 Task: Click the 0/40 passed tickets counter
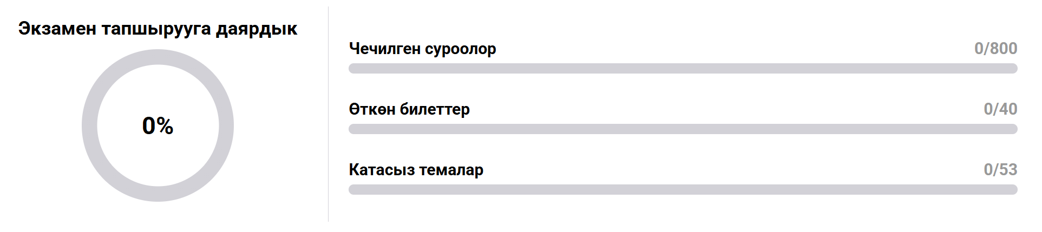[x=1000, y=109]
